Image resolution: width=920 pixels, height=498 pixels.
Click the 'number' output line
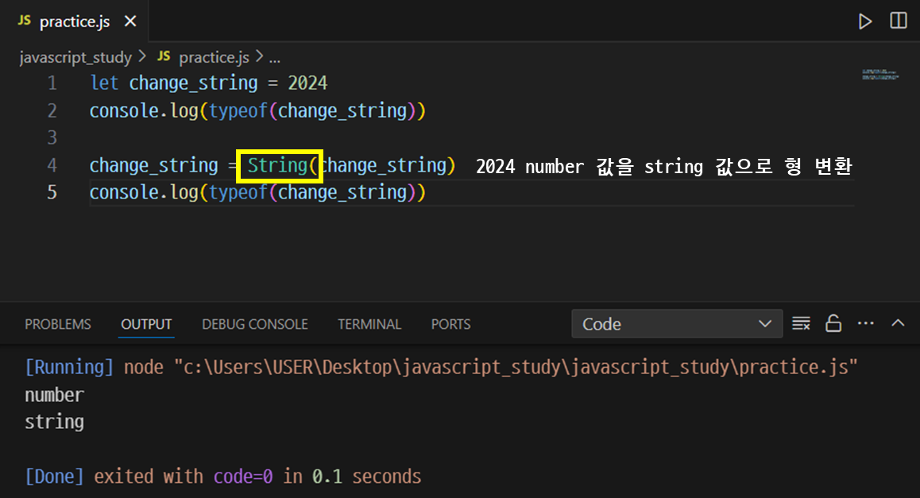click(54, 395)
